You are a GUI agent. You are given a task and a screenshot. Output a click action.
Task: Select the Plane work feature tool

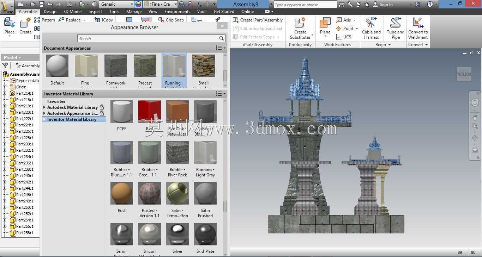pyautogui.click(x=325, y=27)
